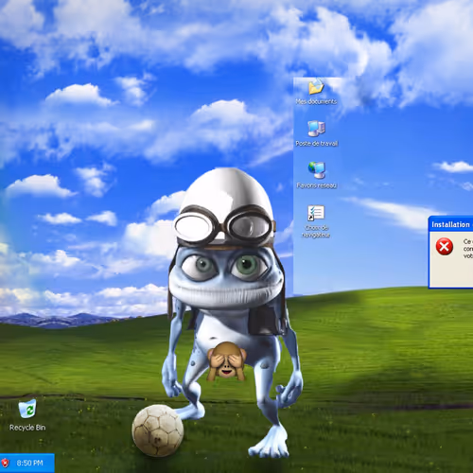The image size is (473, 473).
Task: Click the red error X icon
Action: pyautogui.click(x=445, y=246)
